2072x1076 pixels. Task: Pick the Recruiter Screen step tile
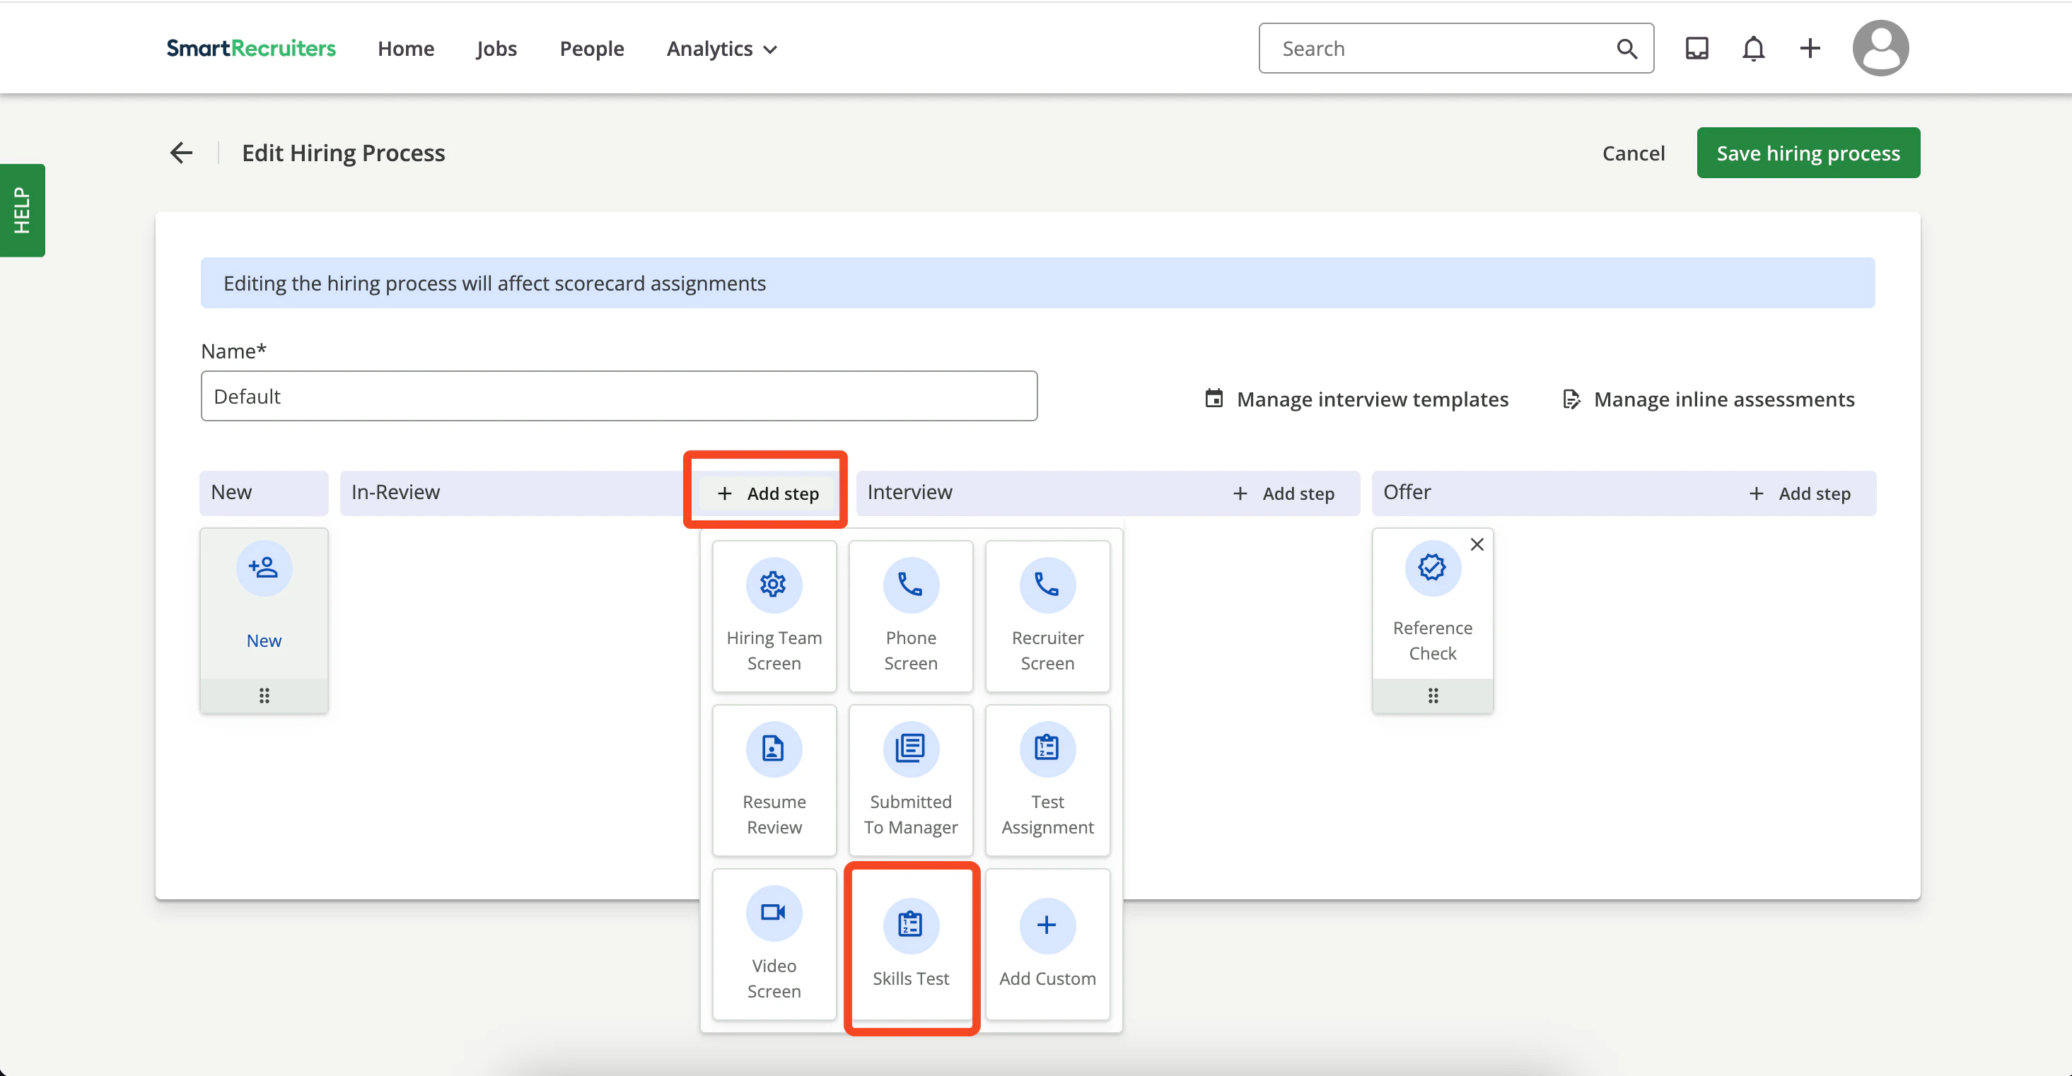tap(1047, 616)
